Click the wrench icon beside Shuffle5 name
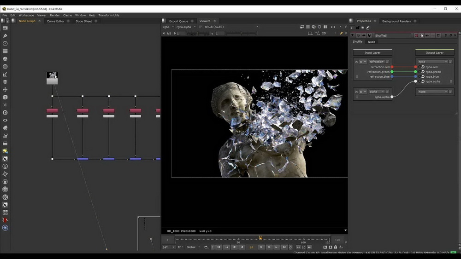This screenshot has height=259, width=461. [x=369, y=35]
